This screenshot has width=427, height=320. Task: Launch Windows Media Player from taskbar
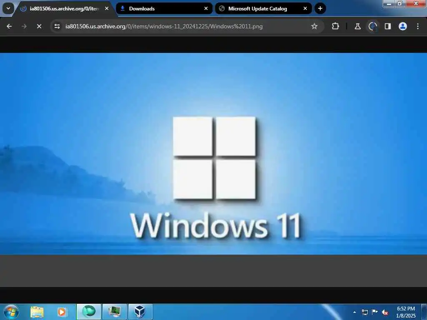62,312
